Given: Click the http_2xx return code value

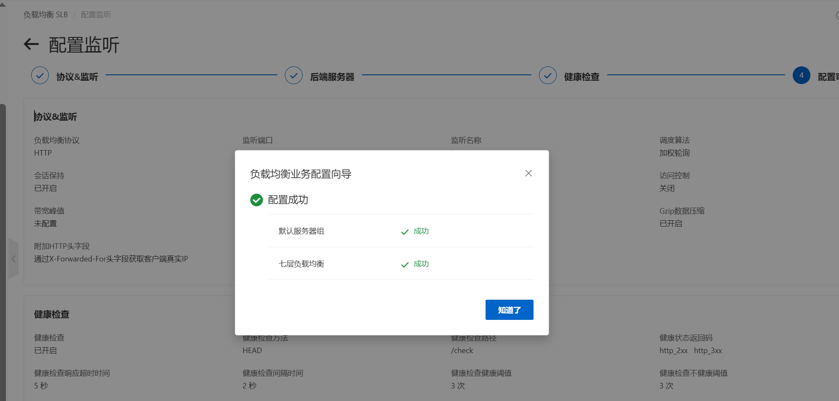Looking at the screenshot, I should click(673, 351).
